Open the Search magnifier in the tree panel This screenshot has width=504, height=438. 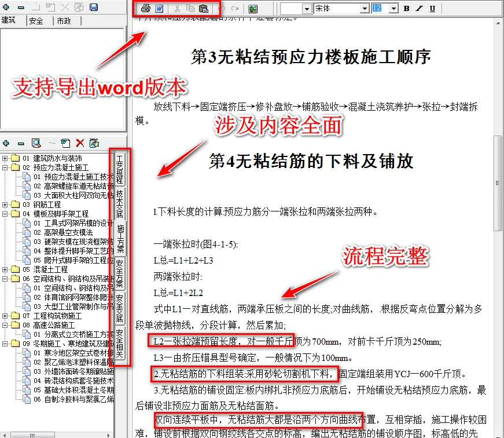[x=36, y=143]
